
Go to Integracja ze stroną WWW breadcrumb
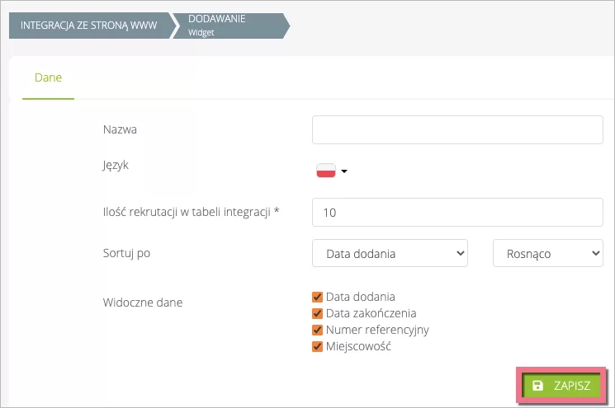click(88, 25)
